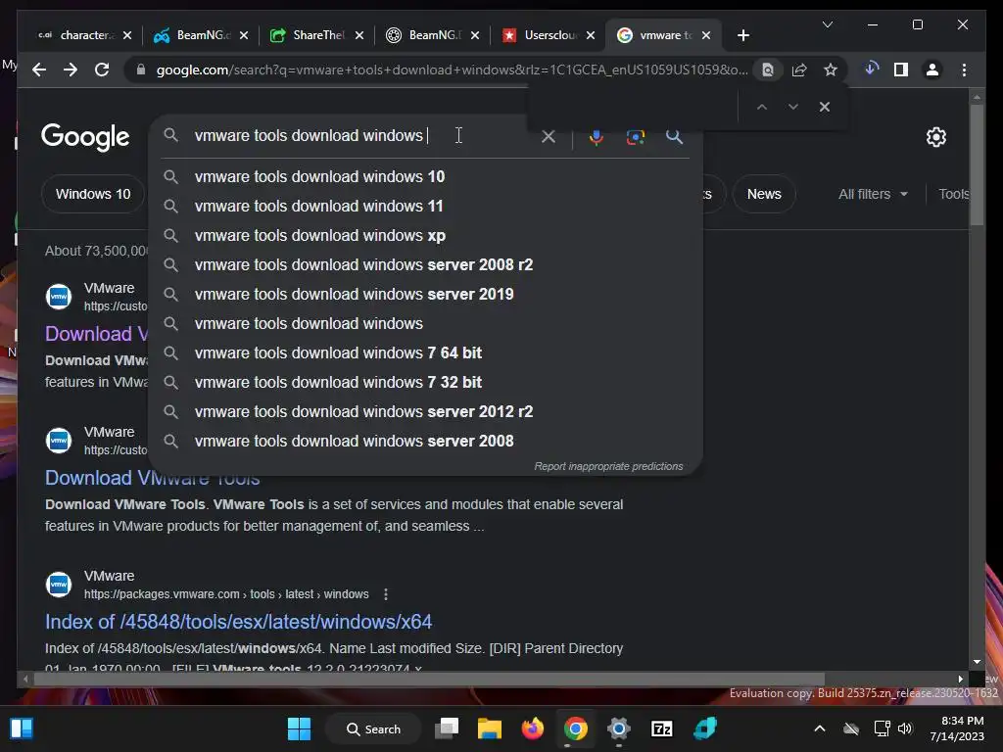Image resolution: width=1003 pixels, height=752 pixels.
Task: Open options for packages.vmware.com result
Action: click(386, 594)
